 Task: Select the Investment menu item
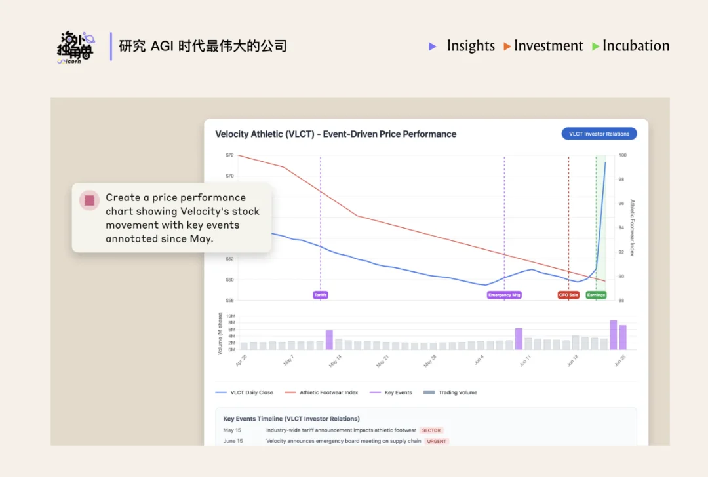tap(549, 47)
